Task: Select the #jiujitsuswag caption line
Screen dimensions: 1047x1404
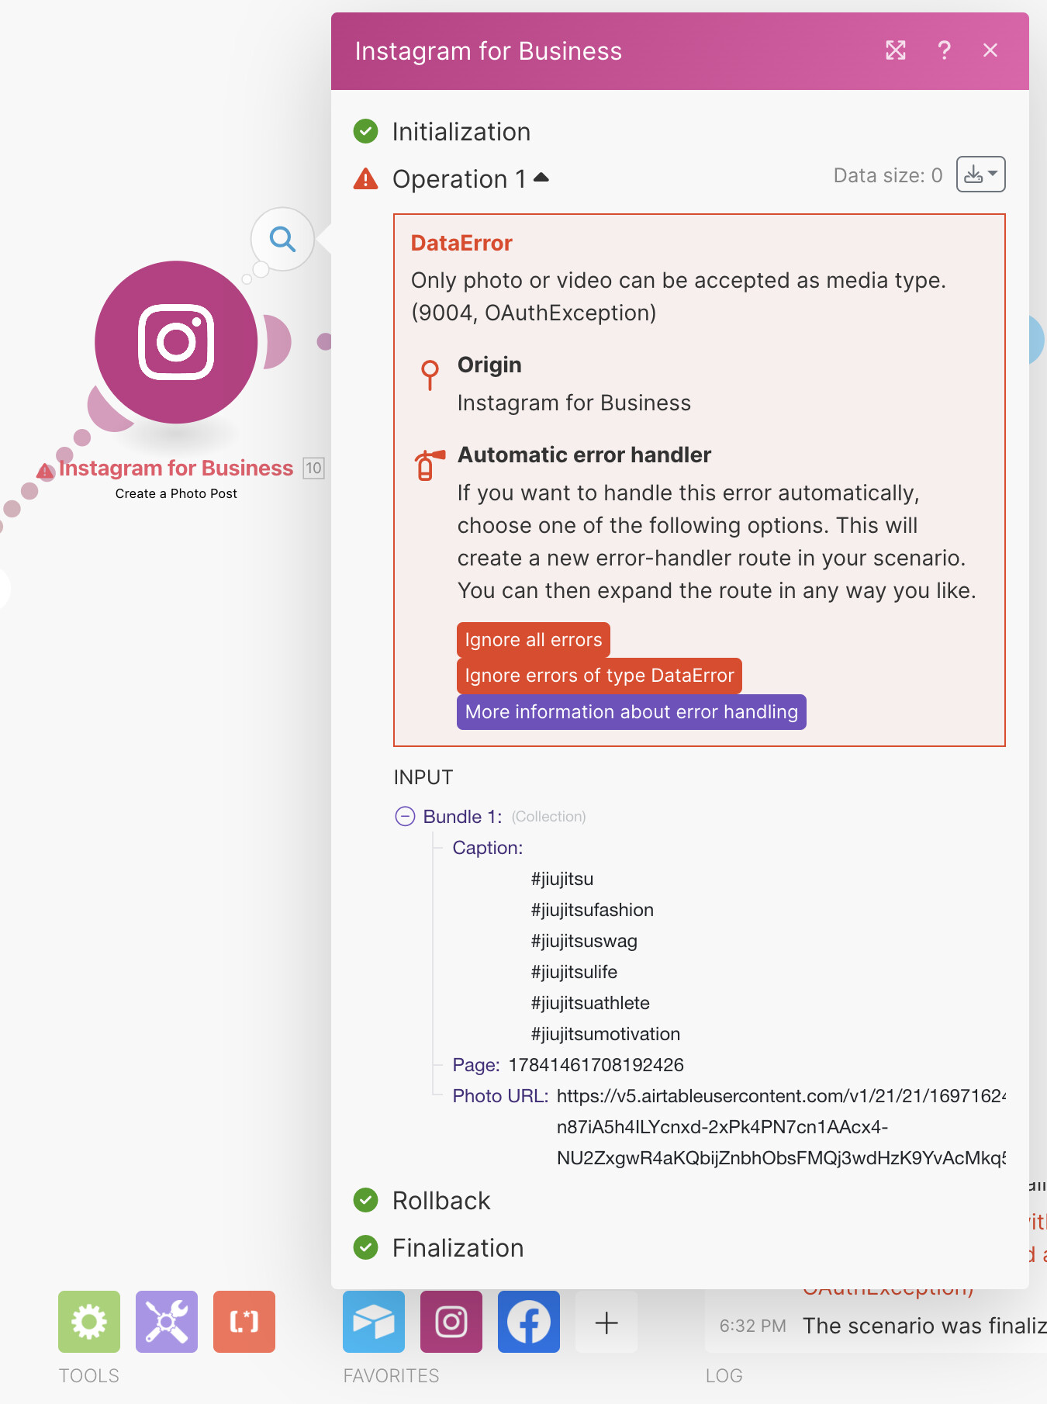Action: [584, 941]
